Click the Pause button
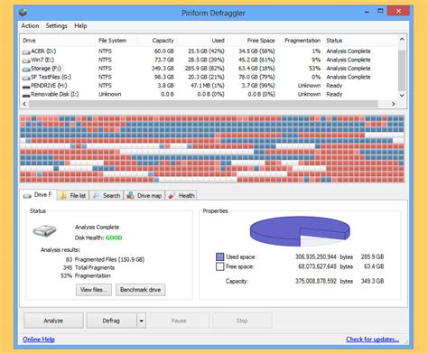 pyautogui.click(x=179, y=321)
